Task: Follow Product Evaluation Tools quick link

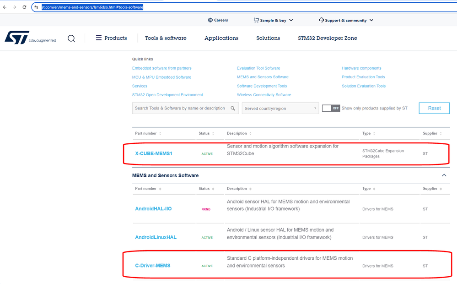Action: [x=363, y=77]
